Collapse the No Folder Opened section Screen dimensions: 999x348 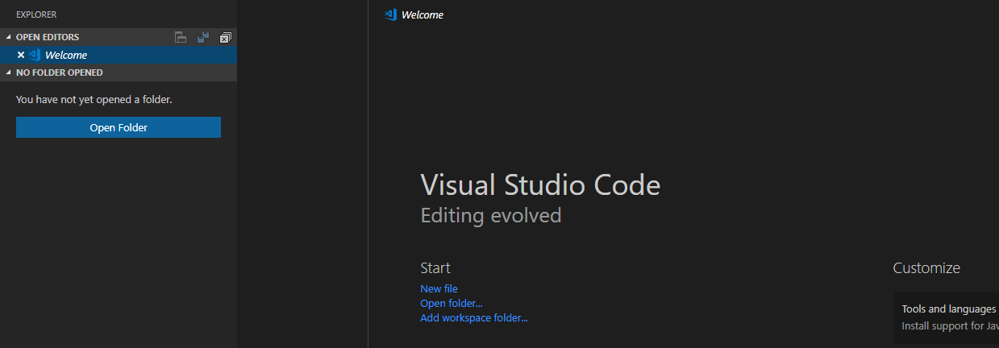[10, 72]
